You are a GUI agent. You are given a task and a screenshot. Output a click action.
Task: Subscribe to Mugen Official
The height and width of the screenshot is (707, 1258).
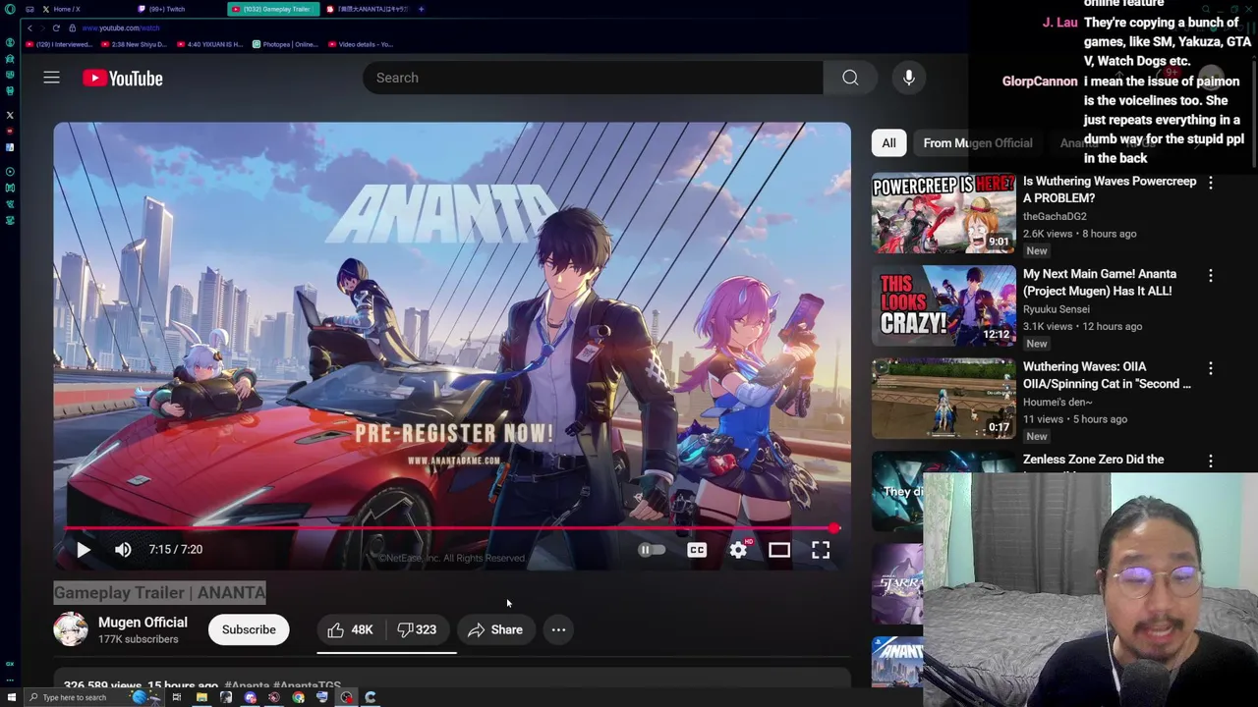coord(249,629)
